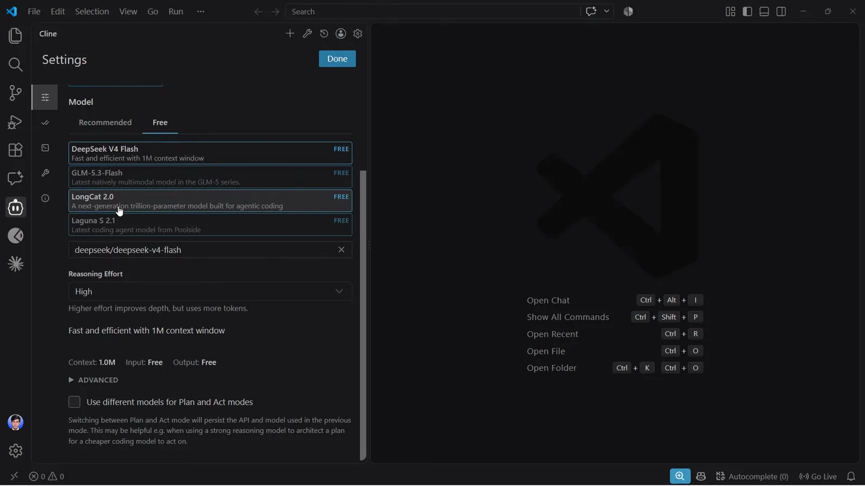Select the GLM-5.3-Flash model
This screenshot has height=486, width=865.
(210, 177)
